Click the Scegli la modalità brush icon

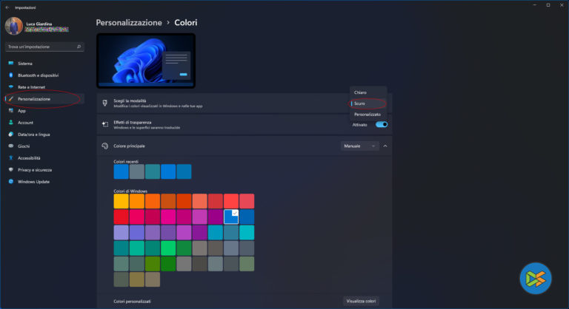[x=105, y=103]
